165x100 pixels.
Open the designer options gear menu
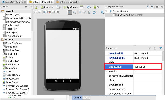(x=102, y=13)
